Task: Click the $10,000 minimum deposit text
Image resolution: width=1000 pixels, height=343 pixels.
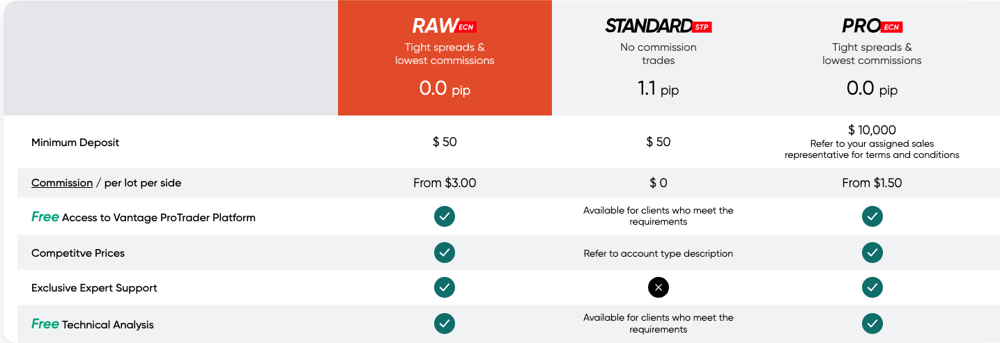Action: [872, 130]
